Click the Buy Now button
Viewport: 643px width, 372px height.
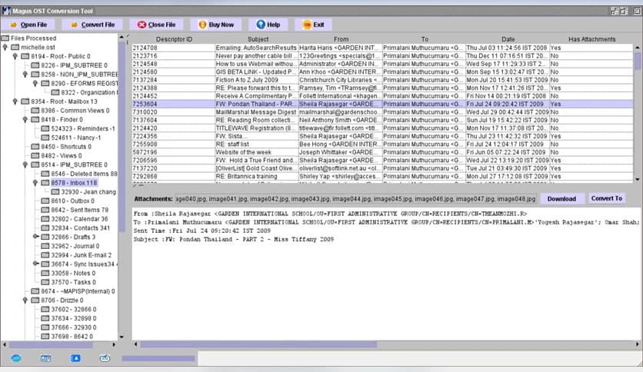(x=216, y=25)
